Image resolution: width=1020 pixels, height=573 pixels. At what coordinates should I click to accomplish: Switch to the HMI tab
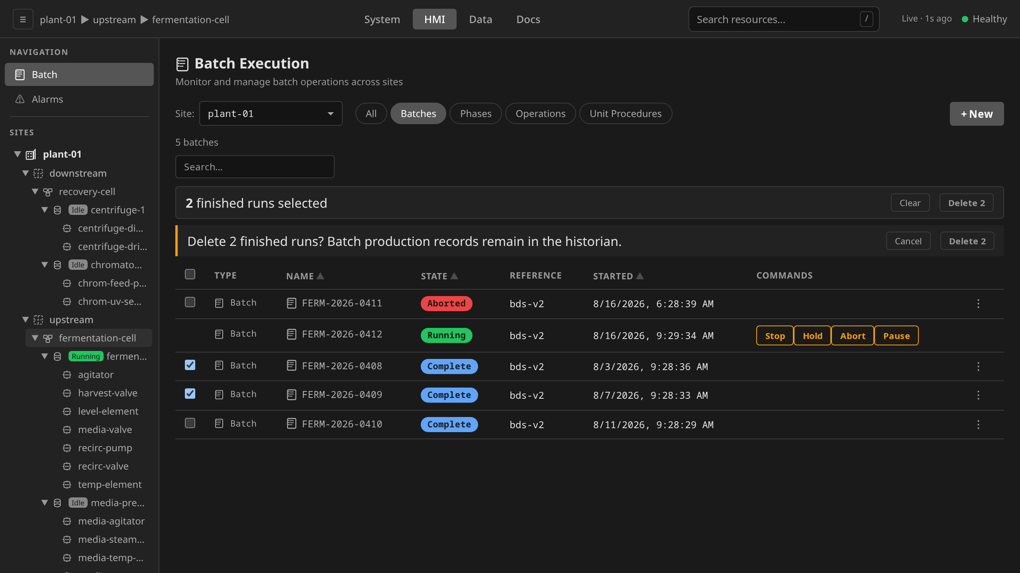[x=435, y=19]
